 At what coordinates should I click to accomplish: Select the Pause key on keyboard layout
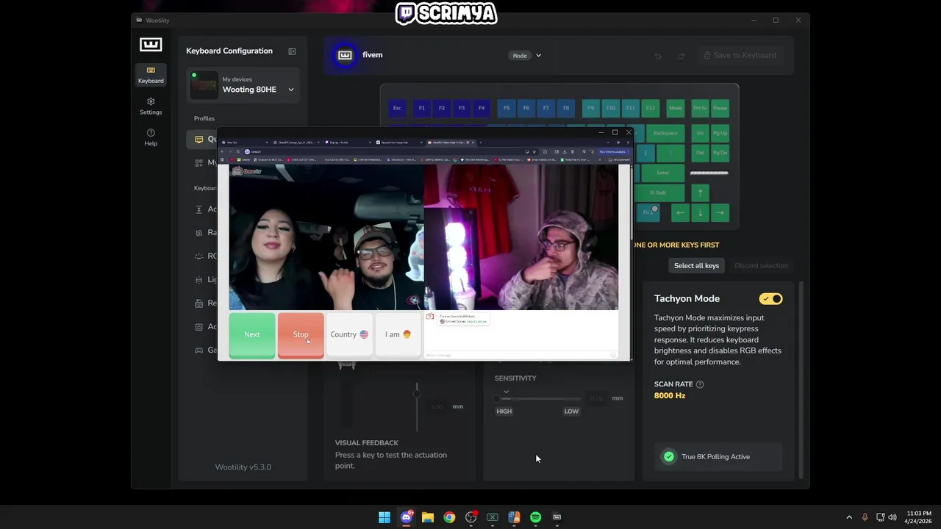(x=720, y=108)
